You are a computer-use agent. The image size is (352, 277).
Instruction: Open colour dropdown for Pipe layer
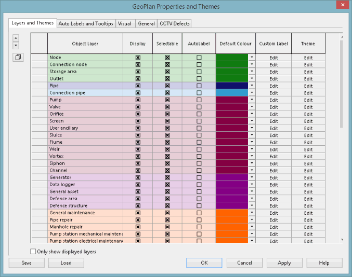(x=252, y=86)
